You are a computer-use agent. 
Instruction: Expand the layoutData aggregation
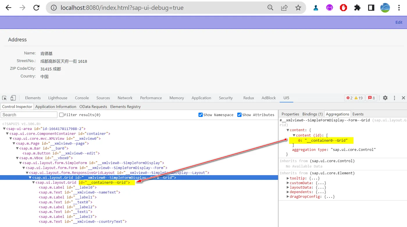pos(288,188)
